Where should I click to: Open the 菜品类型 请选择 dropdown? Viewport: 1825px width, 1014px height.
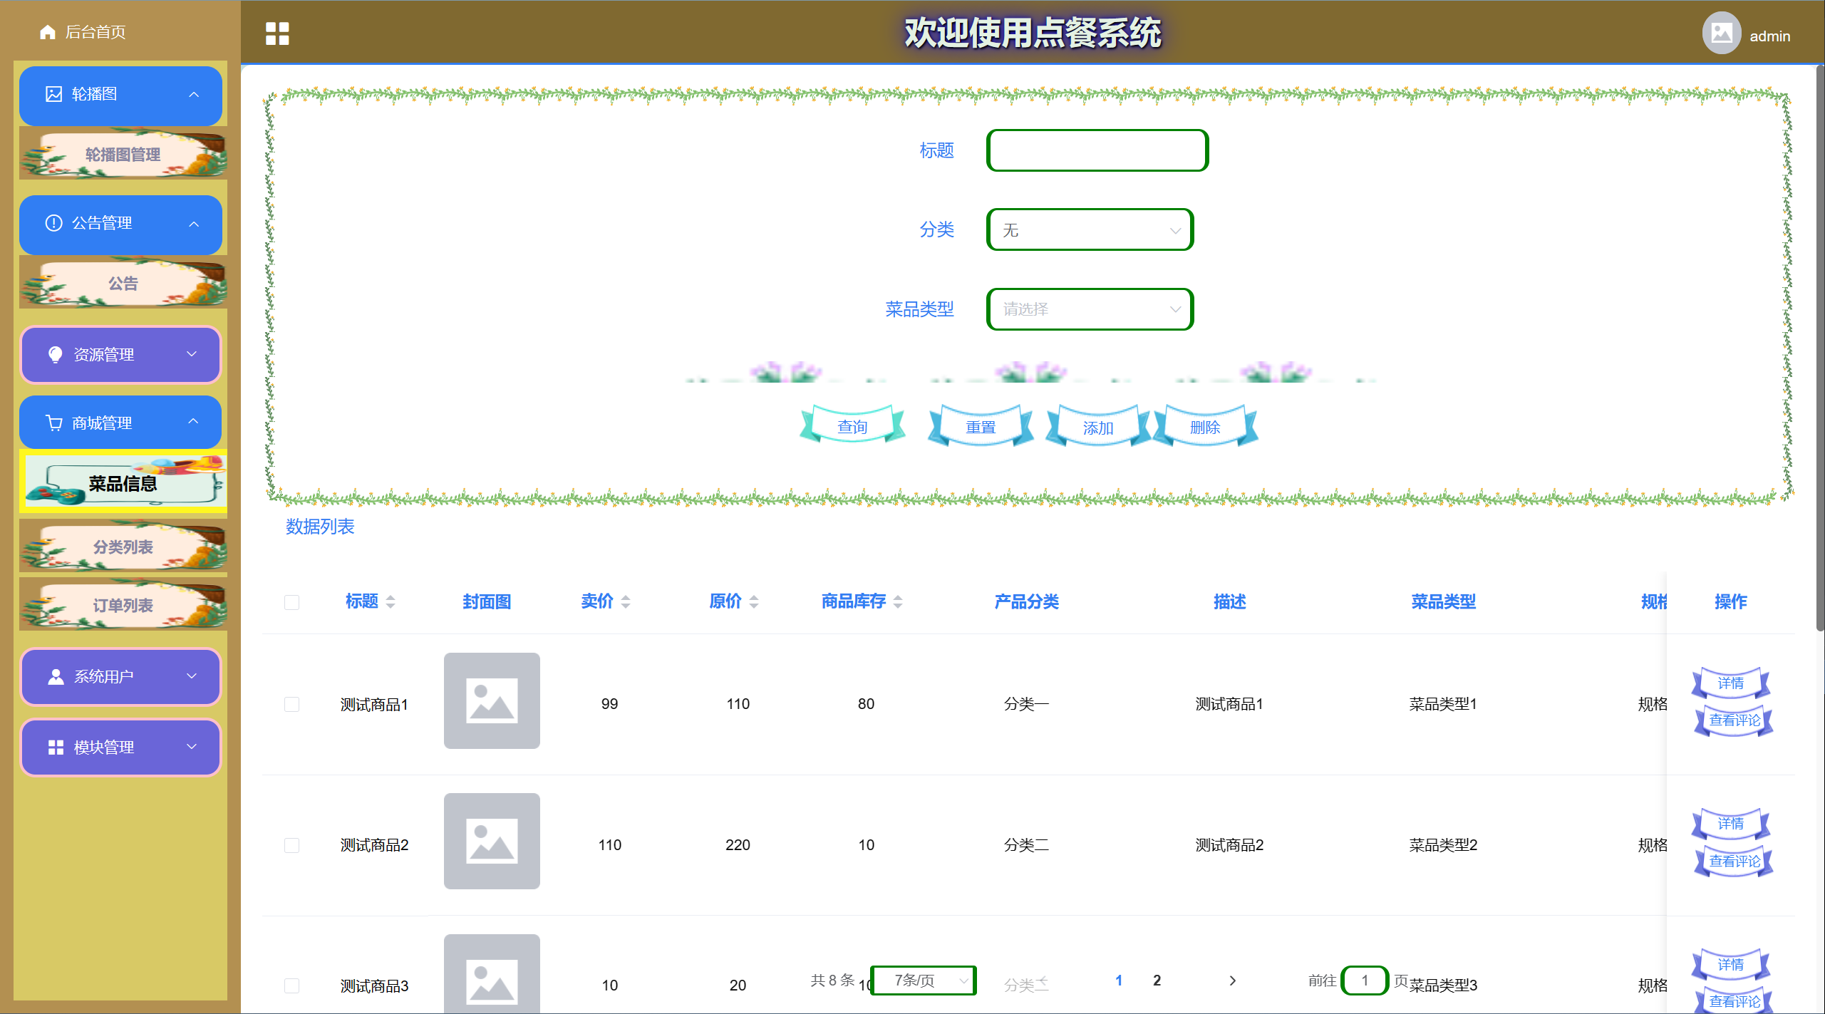coord(1090,309)
